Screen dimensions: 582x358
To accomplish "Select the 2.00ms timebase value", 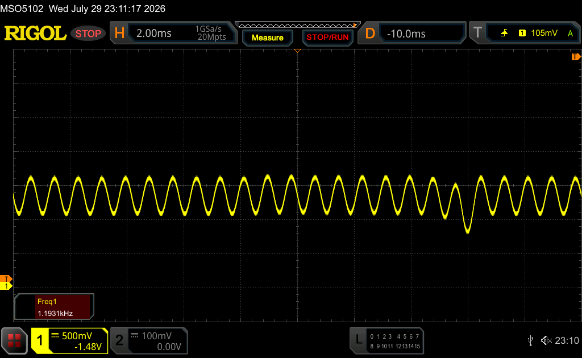I will 153,34.
